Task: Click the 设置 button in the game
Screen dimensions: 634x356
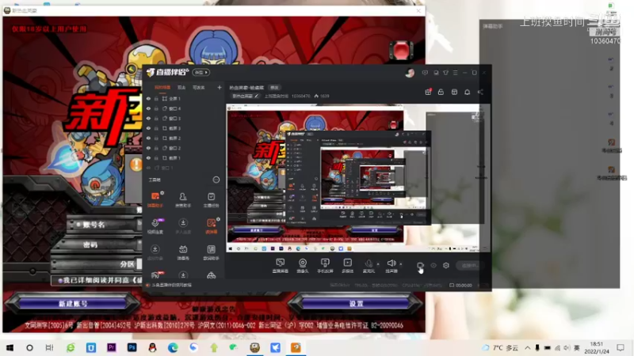Action: (356, 304)
